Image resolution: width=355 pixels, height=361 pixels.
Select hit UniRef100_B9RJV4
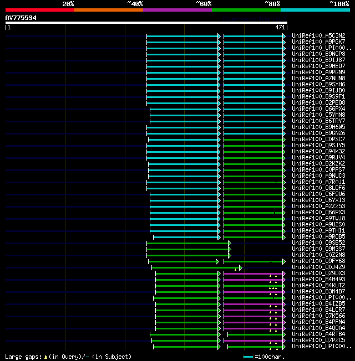[318, 157]
